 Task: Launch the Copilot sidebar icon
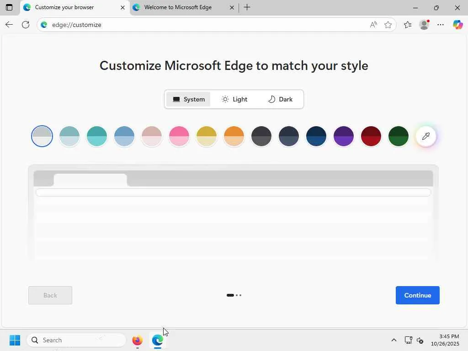click(457, 25)
